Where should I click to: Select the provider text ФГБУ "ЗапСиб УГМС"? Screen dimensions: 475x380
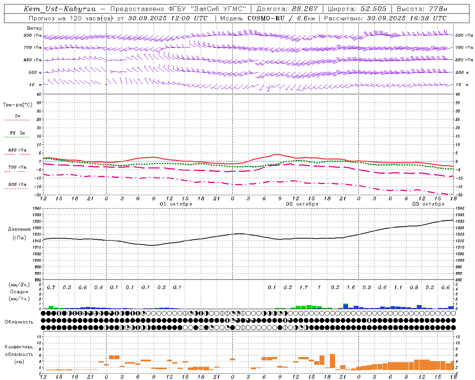207,9
